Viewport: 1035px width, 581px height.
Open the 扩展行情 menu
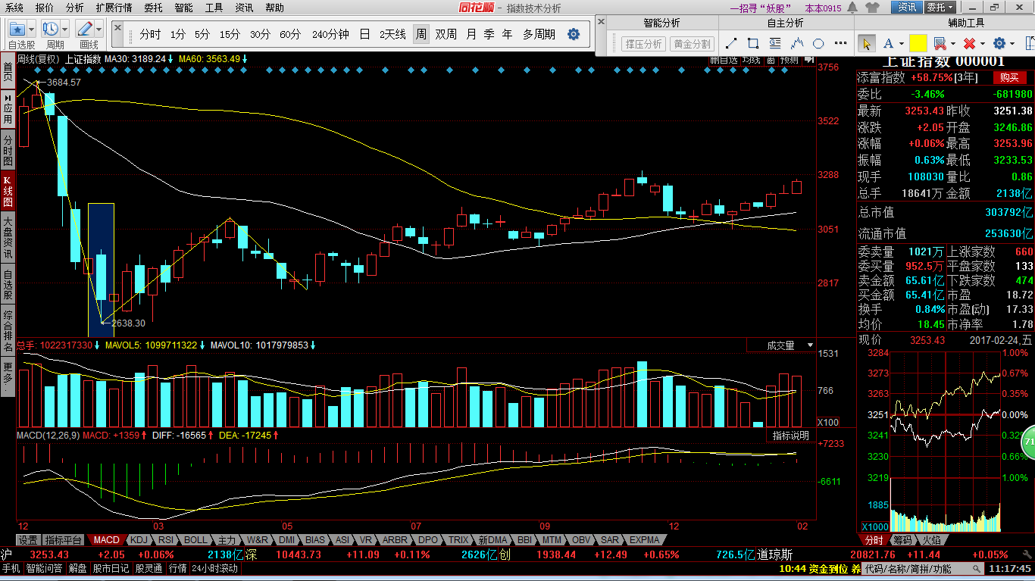114,8
